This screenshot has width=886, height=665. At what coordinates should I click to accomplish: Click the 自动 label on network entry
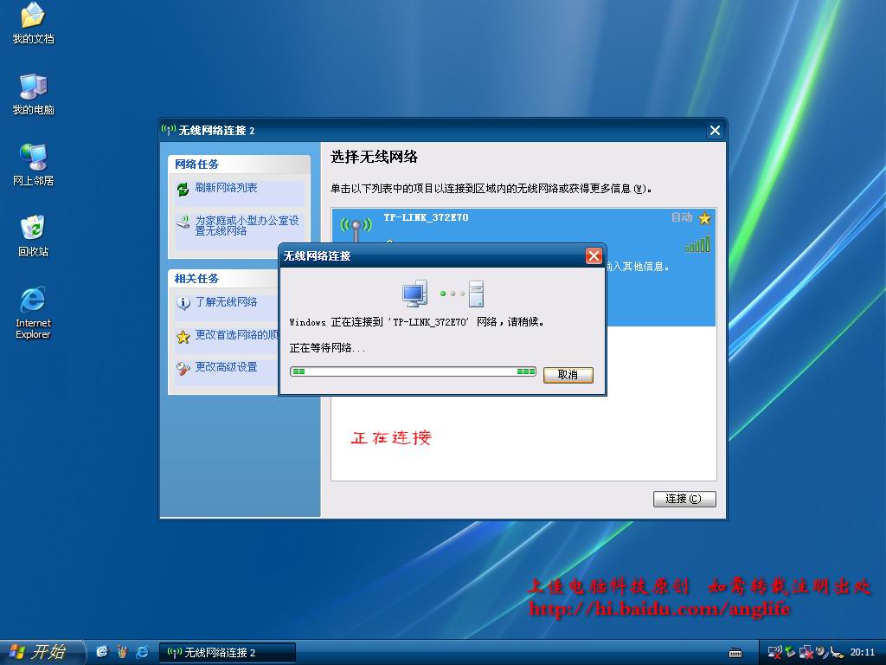click(682, 217)
